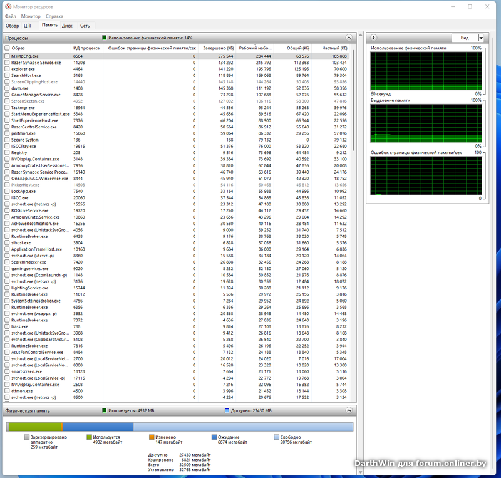Hide the graphs pane with the arrow button
Viewport: 501px width, 478px height.
click(374, 38)
